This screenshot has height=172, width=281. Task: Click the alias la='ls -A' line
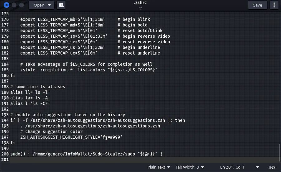(30, 98)
